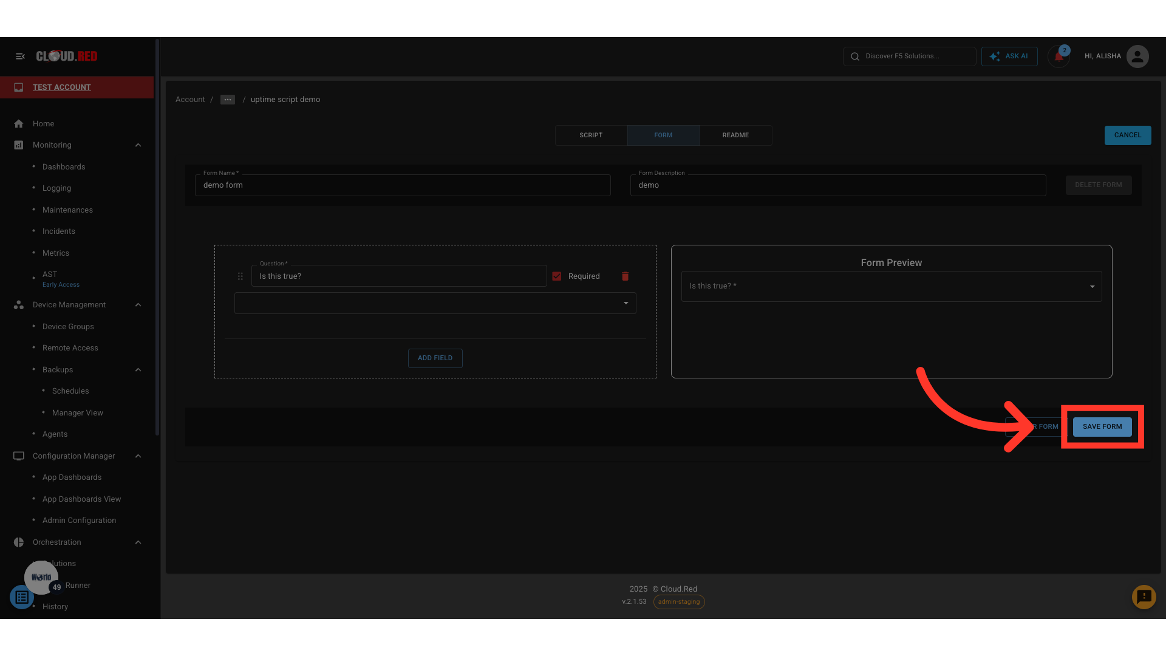This screenshot has height=656, width=1166.
Task: Click the ADD FIELD button
Action: coord(435,358)
